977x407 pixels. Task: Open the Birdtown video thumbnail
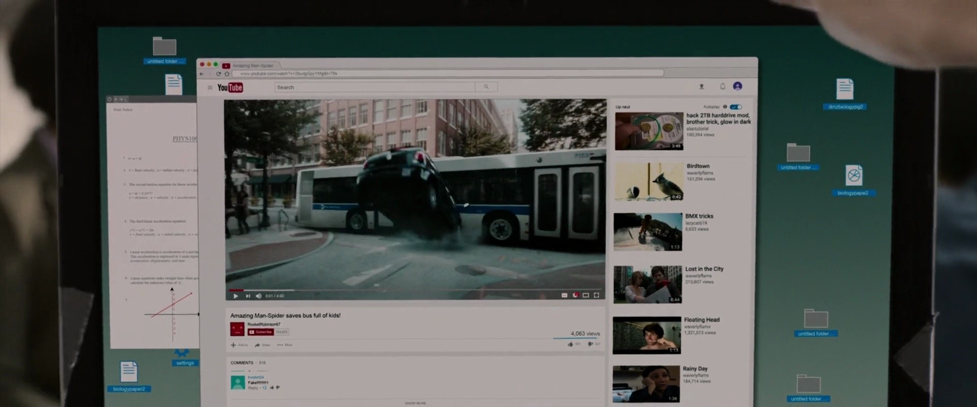(x=648, y=182)
